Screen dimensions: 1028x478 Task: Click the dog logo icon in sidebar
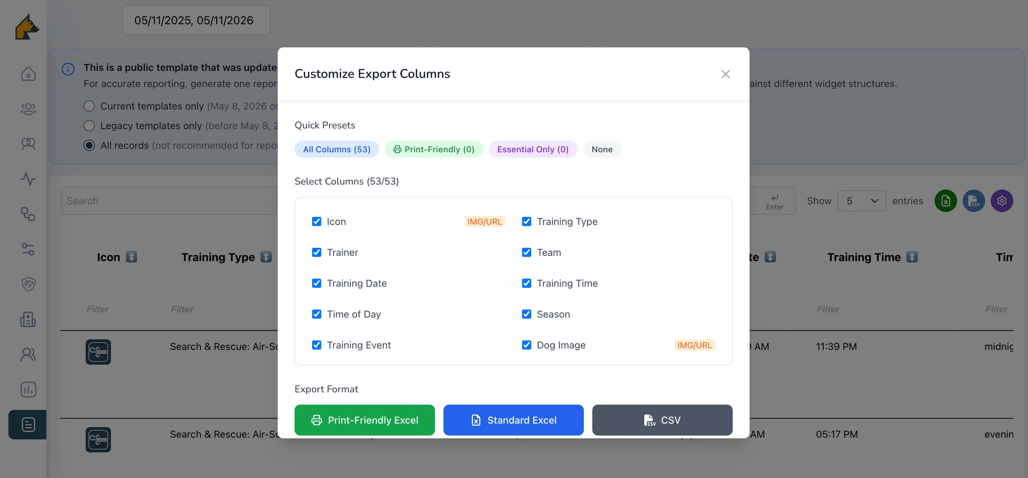(x=27, y=27)
